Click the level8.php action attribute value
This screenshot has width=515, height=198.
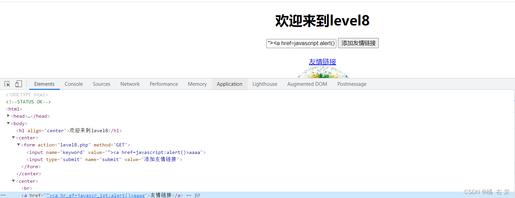coord(74,145)
